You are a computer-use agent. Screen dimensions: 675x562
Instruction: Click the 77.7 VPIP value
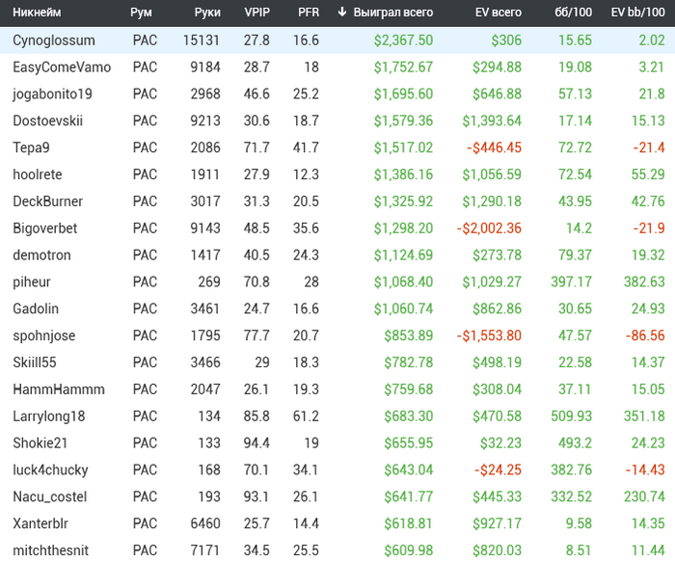(x=256, y=335)
